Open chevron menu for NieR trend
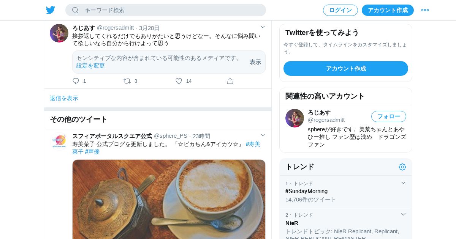The width and height of the screenshot is (456, 239). point(404,214)
